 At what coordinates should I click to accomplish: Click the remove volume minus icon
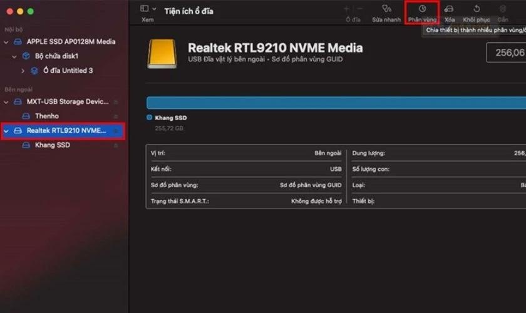(359, 9)
